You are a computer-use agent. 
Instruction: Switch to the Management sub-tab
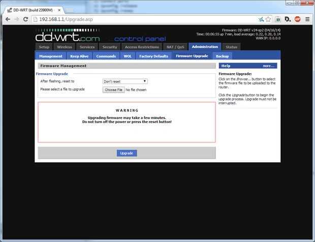coord(51,56)
